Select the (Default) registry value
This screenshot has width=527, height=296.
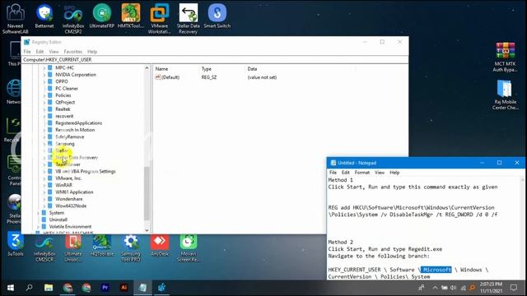point(170,77)
